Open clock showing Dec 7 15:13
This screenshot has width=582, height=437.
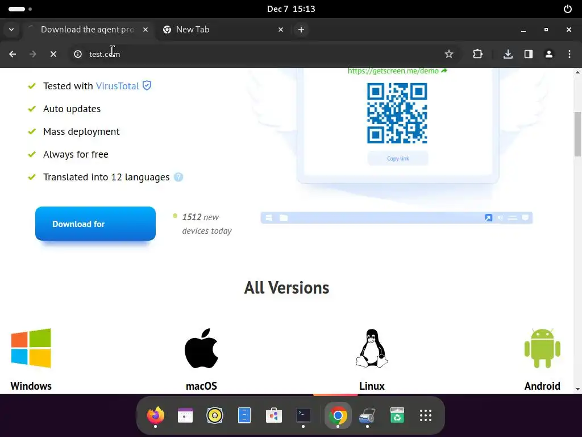(x=291, y=9)
